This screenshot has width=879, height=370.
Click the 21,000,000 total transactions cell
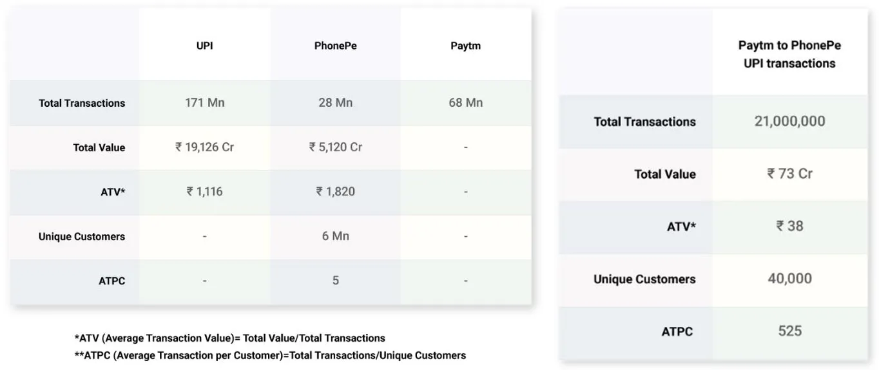[x=789, y=121]
